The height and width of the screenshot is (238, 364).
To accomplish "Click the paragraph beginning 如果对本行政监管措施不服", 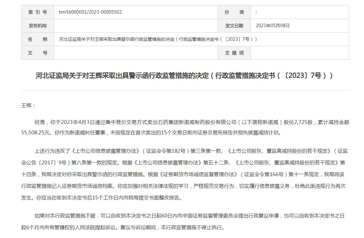I will [183, 222].
